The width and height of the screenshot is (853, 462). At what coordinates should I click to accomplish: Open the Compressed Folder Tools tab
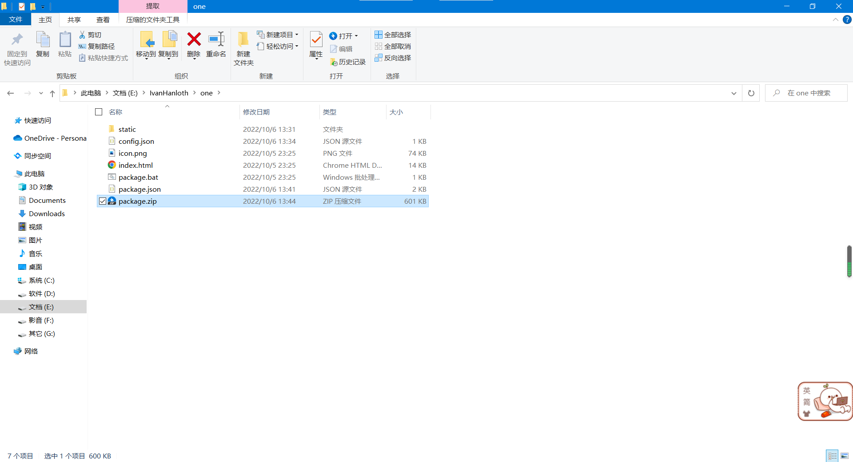pos(153,20)
